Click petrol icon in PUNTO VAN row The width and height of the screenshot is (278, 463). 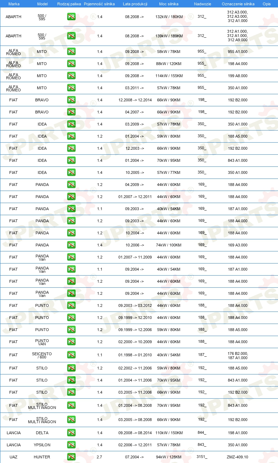click(x=71, y=341)
